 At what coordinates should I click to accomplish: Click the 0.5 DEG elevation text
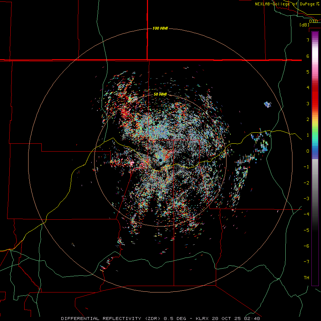tap(175, 319)
